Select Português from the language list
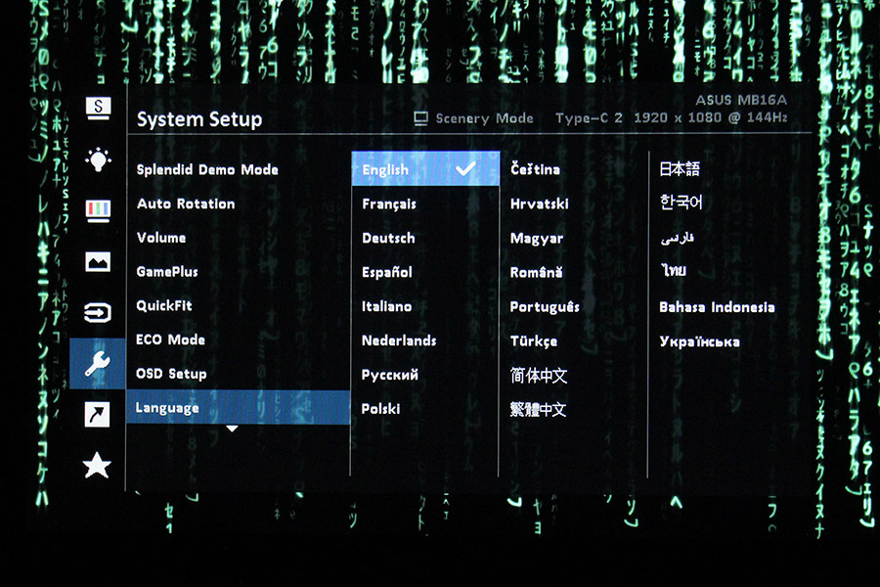This screenshot has height=587, width=880. [545, 307]
